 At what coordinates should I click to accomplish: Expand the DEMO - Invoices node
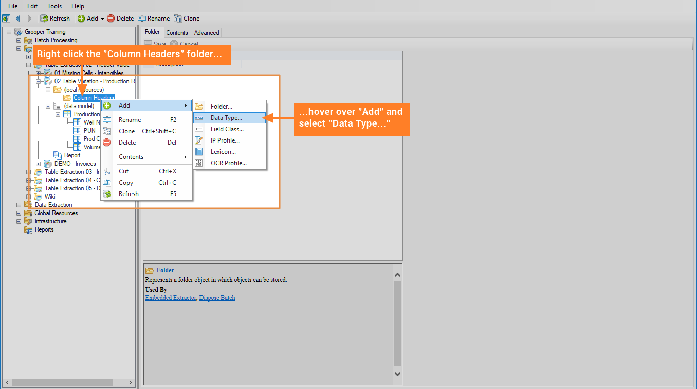(x=39, y=164)
